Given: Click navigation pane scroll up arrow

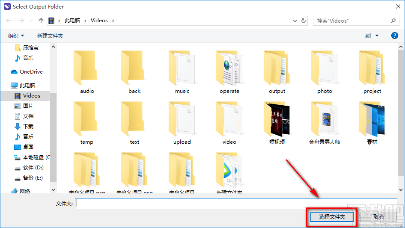Looking at the screenshot, I should coord(53,47).
